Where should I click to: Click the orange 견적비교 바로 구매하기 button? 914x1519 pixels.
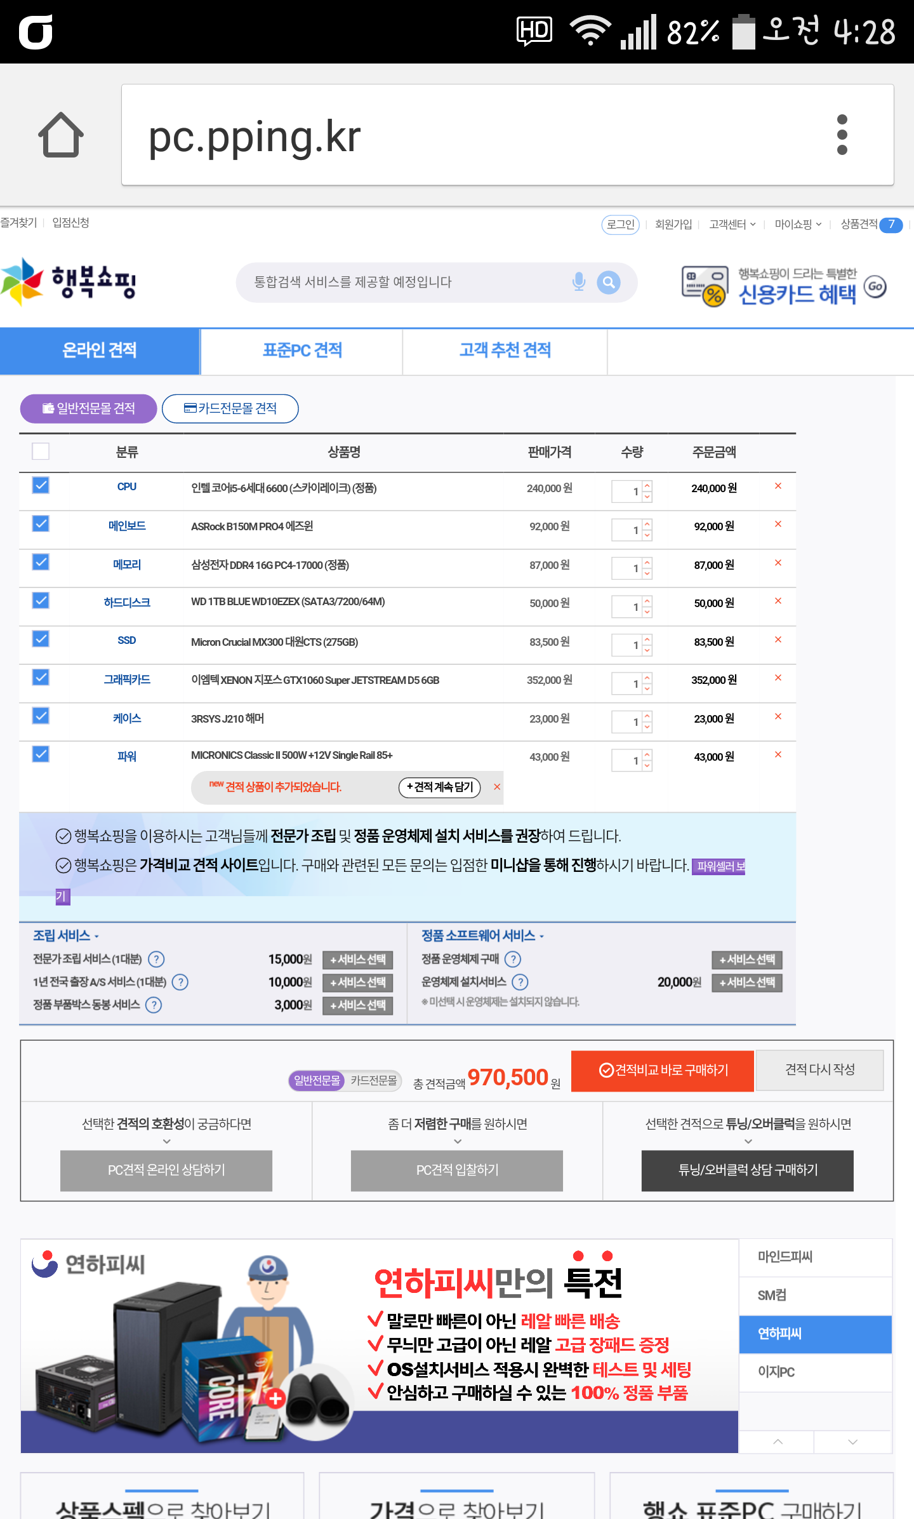pos(662,1071)
